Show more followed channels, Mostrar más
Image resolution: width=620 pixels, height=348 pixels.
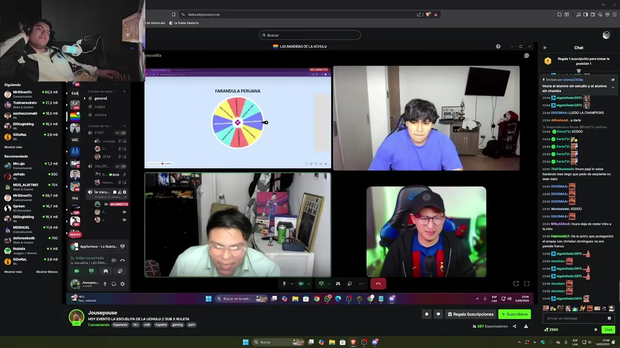(x=13, y=147)
